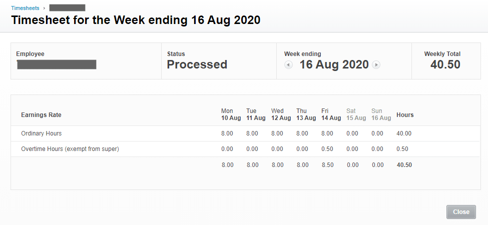Click the Mon 10 Aug column header
The width and height of the screenshot is (488, 225).
pyautogui.click(x=231, y=114)
